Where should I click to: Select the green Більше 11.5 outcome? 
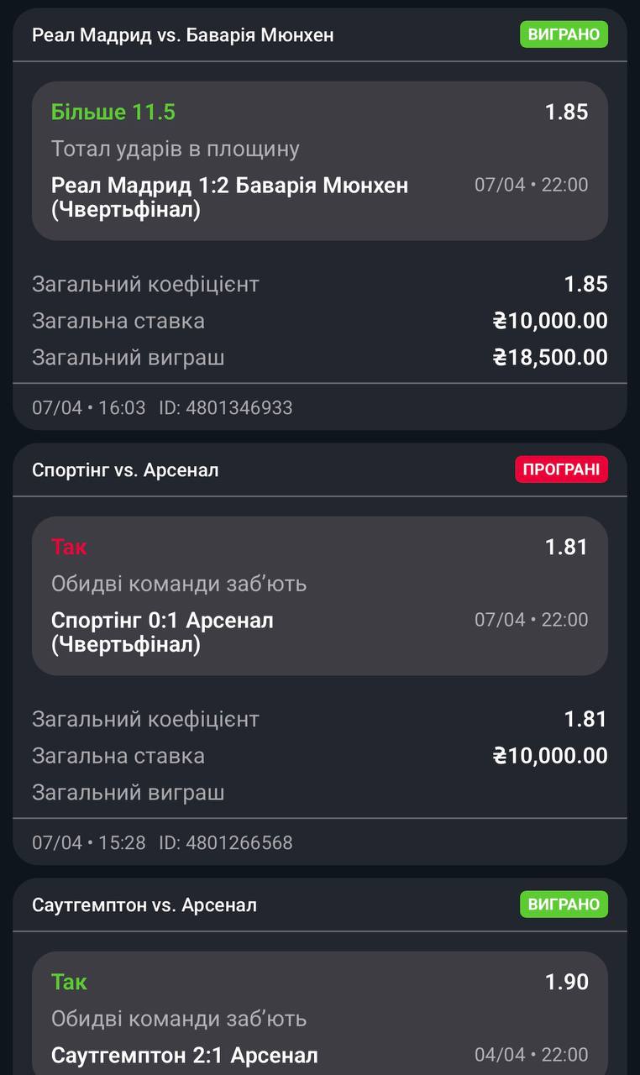point(113,112)
